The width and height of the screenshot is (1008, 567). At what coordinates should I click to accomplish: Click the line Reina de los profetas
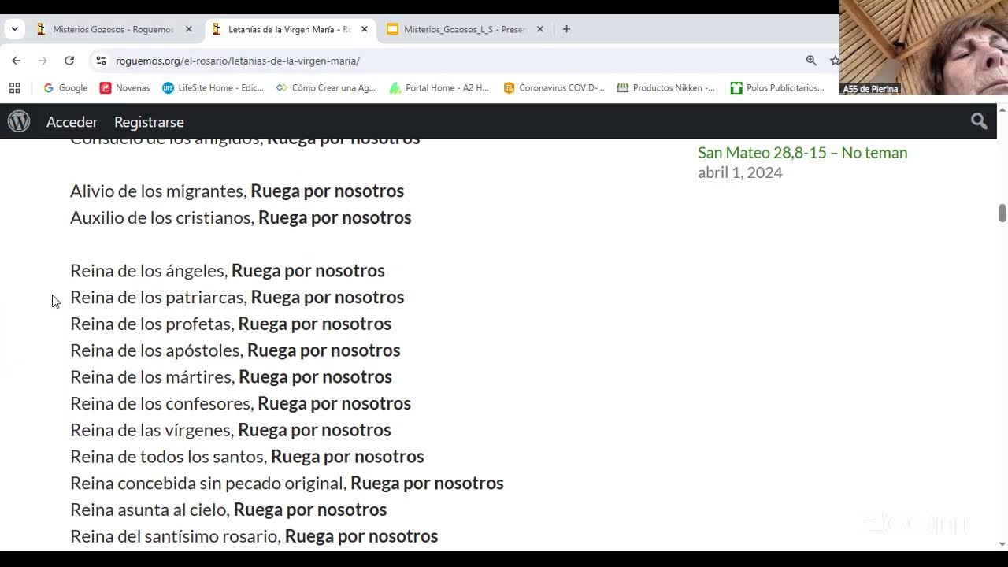coord(231,324)
